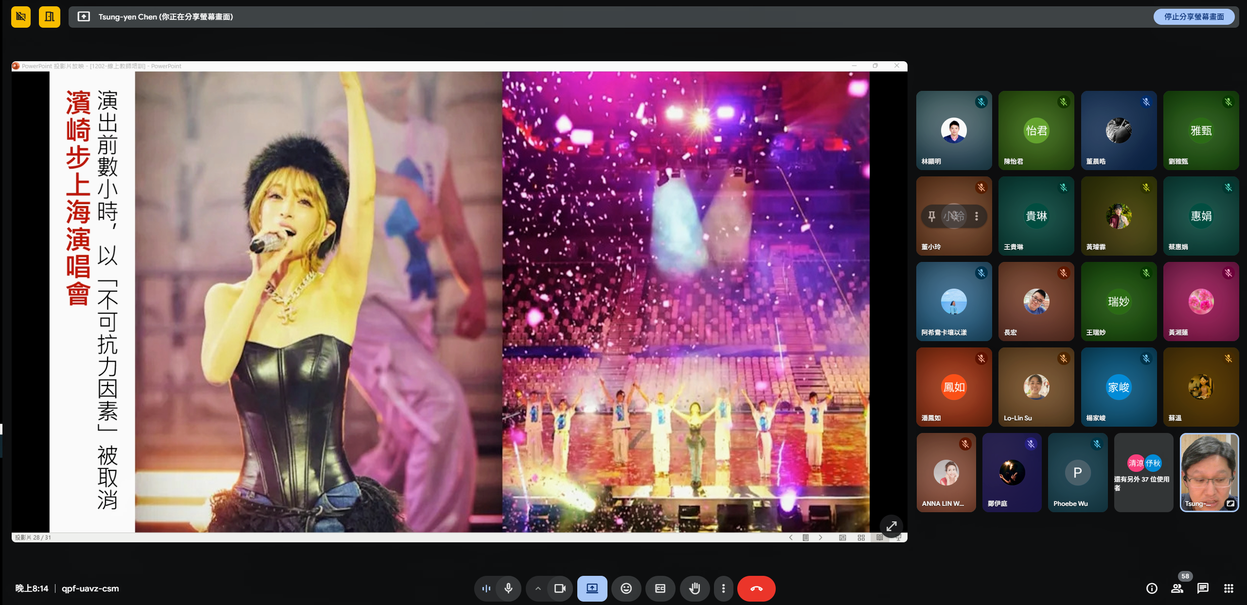
Task: Open the 37 additional users tile
Action: pos(1143,472)
